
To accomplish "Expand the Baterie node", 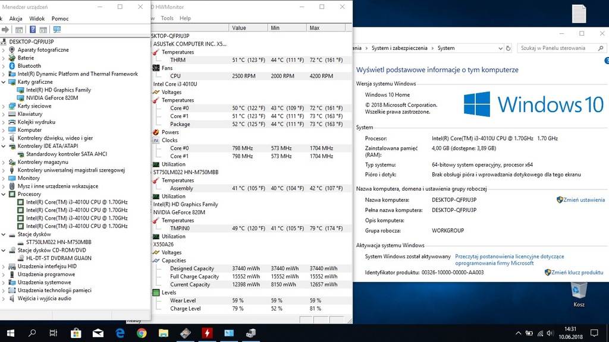I will coord(4,58).
